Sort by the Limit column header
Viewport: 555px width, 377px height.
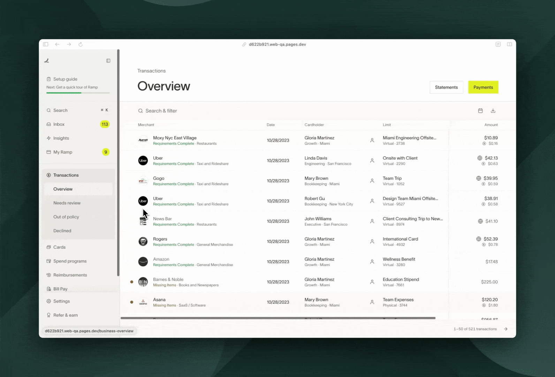[387, 125]
